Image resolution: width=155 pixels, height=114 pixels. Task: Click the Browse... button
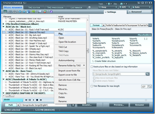coord(87,105)
